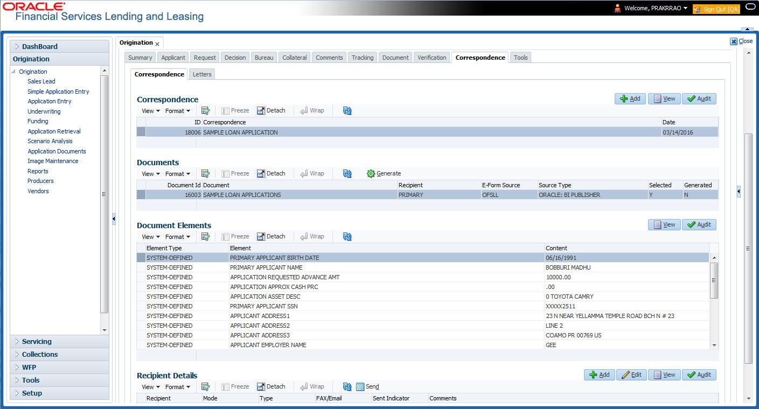Click Detach icon in Correspondence toolbar
This screenshot has height=409, width=759.
click(x=271, y=110)
